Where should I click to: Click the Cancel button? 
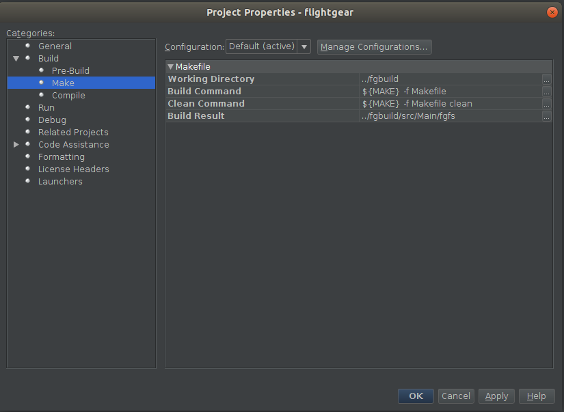[456, 396]
